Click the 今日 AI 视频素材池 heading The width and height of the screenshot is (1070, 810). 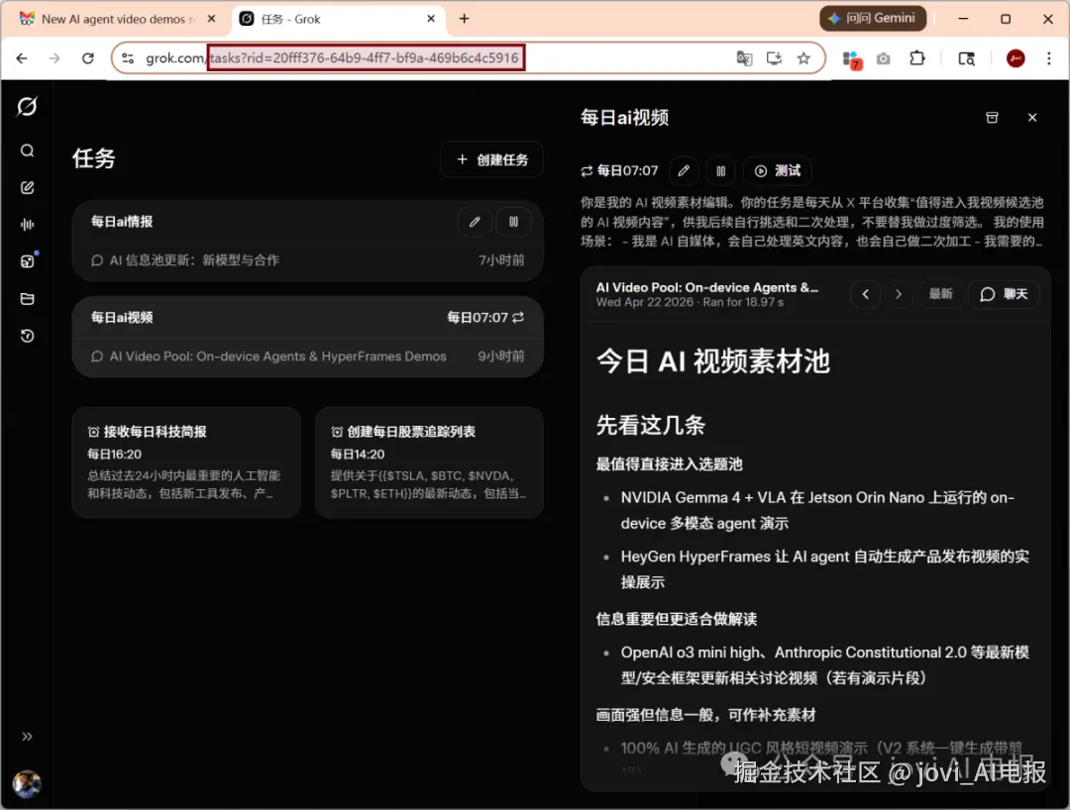click(x=713, y=361)
